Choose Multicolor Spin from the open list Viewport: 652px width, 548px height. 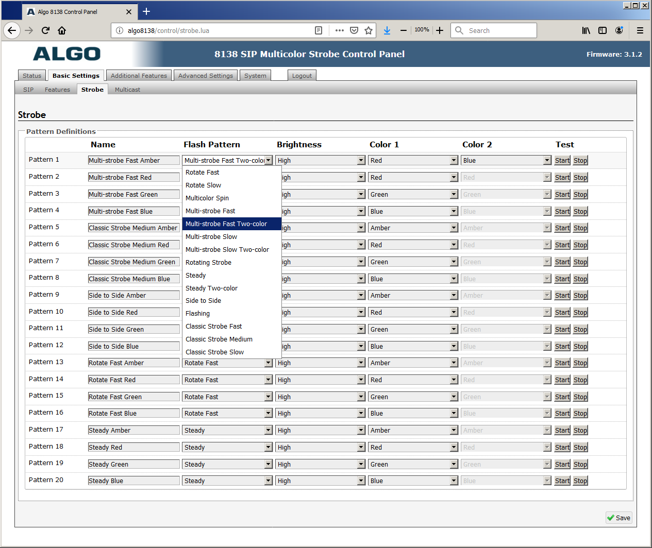pos(207,198)
